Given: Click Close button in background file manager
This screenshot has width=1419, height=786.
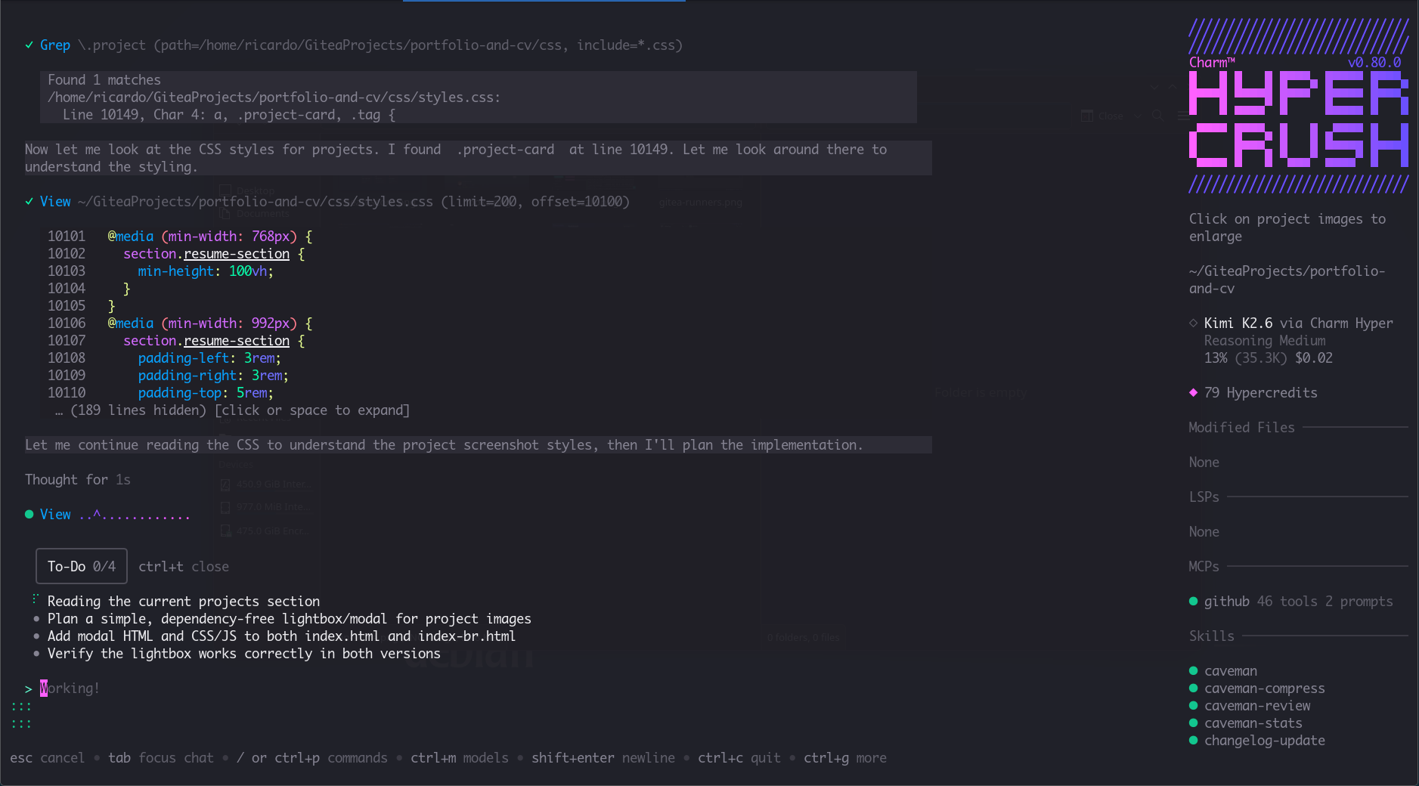Looking at the screenshot, I should (1103, 116).
